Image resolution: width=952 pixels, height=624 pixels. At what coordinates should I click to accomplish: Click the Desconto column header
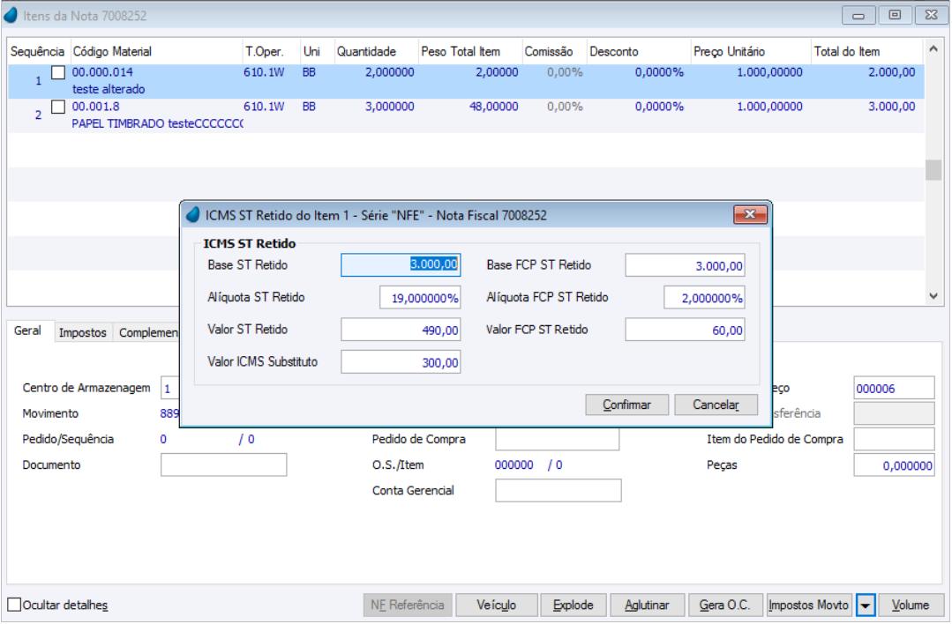point(638,51)
